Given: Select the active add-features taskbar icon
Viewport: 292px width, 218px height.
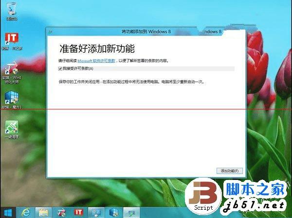Looking at the screenshot, I should click(131, 213).
